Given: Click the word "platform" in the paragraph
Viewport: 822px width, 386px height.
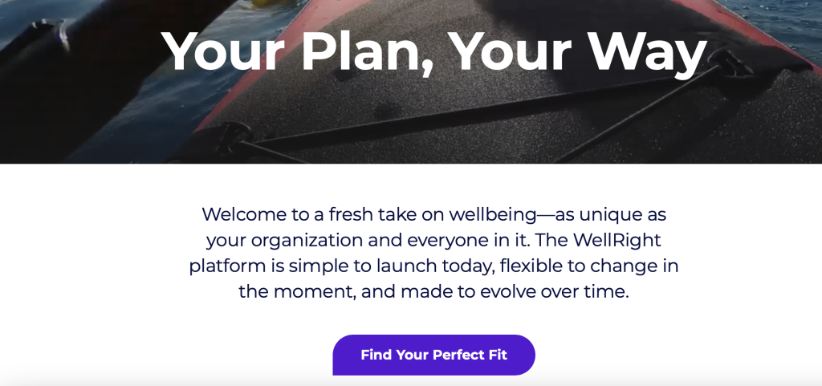Looking at the screenshot, I should (x=226, y=266).
